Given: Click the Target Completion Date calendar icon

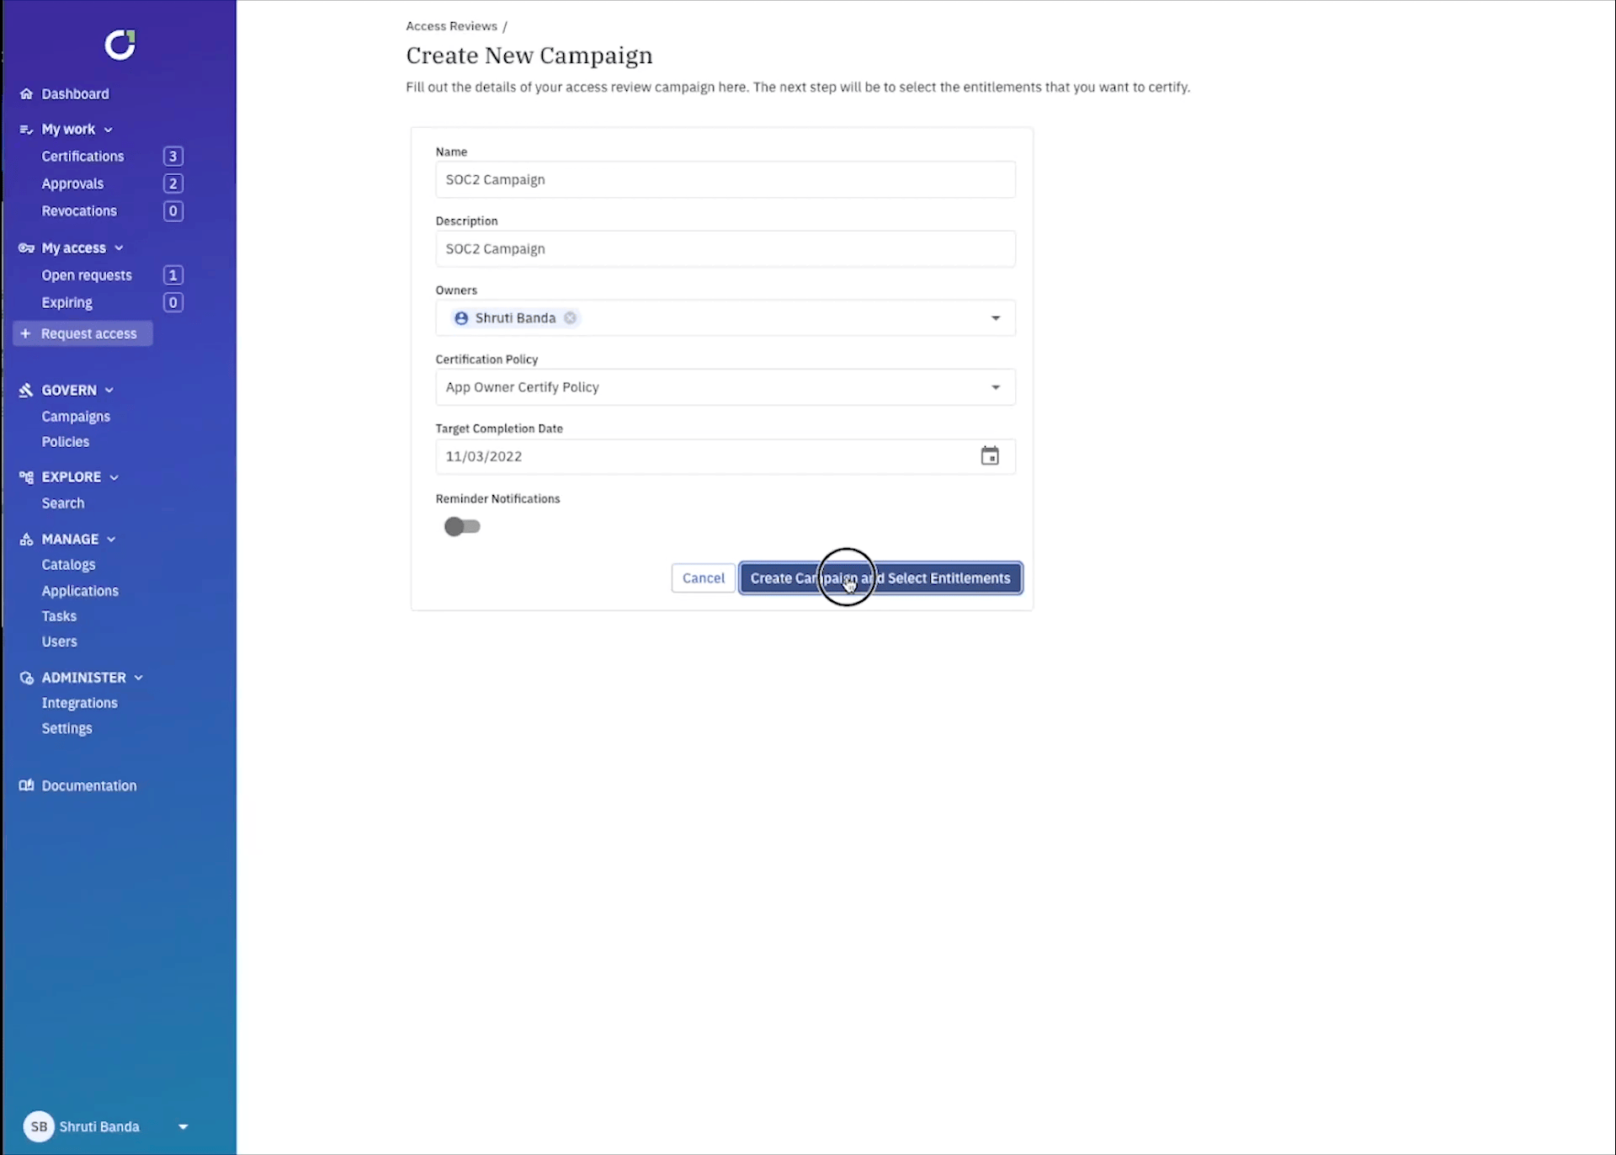Looking at the screenshot, I should click(990, 455).
